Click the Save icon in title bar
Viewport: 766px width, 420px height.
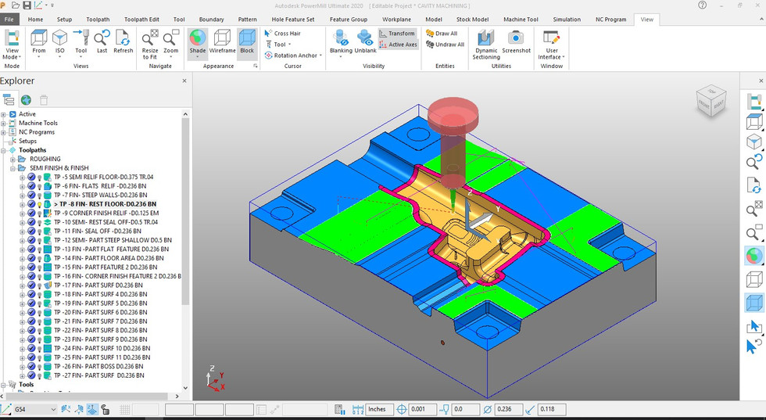[27, 5]
